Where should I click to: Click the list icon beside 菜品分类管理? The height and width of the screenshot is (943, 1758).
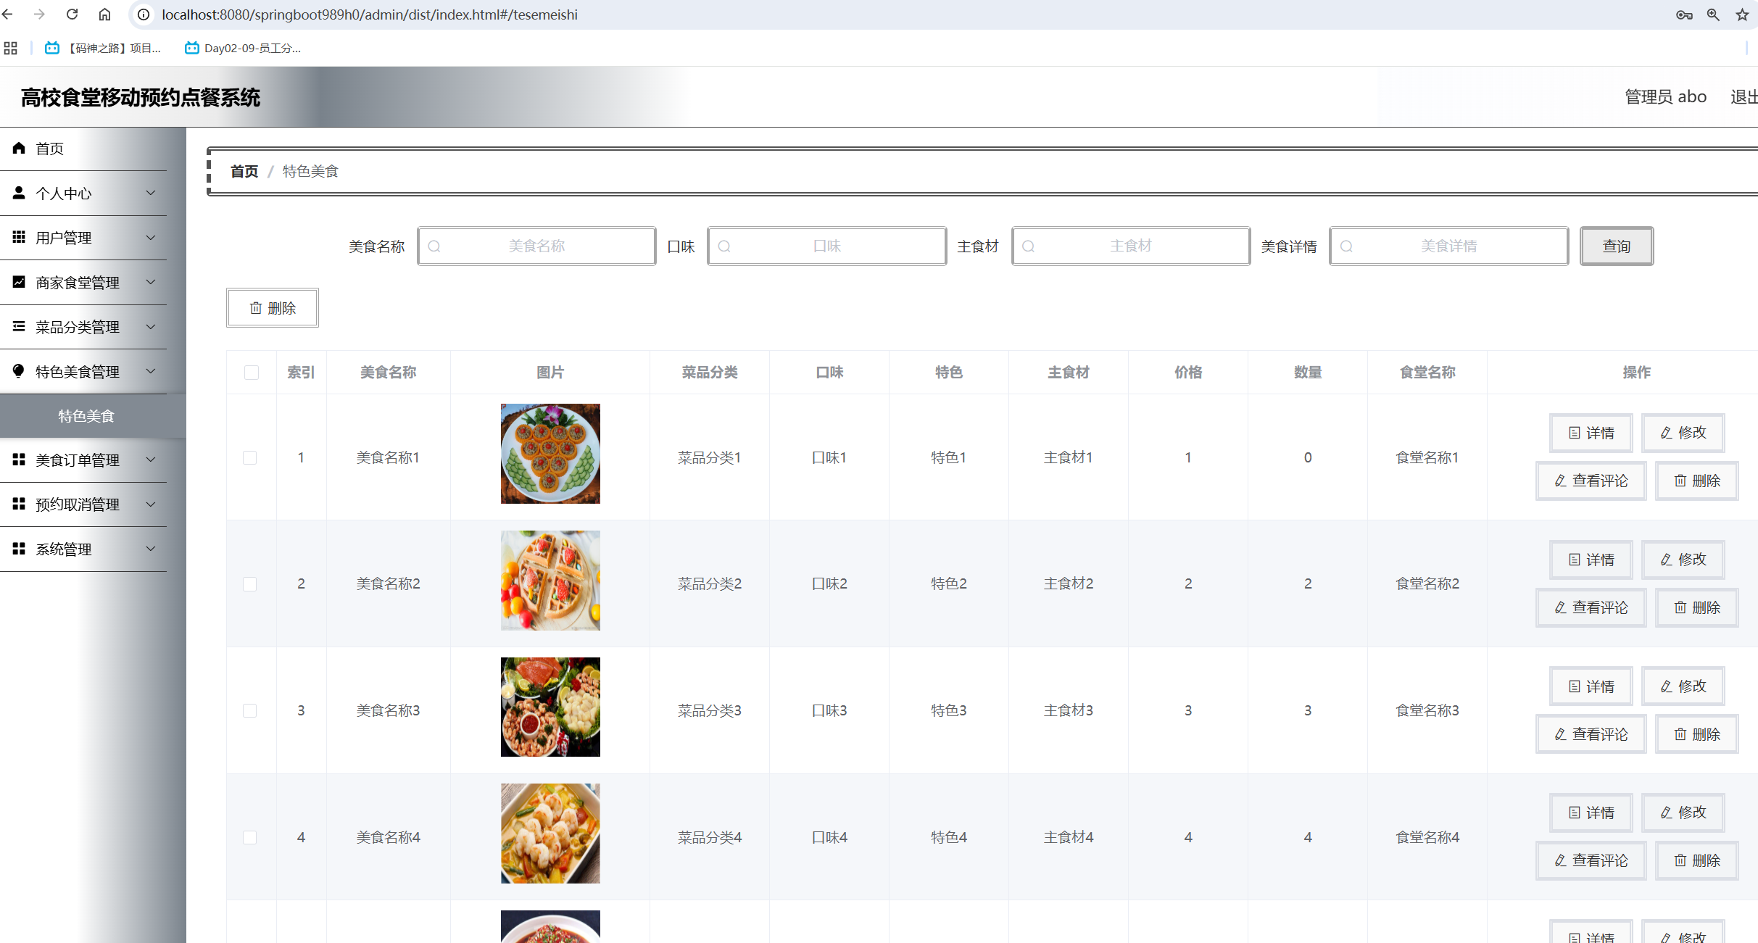pos(19,326)
